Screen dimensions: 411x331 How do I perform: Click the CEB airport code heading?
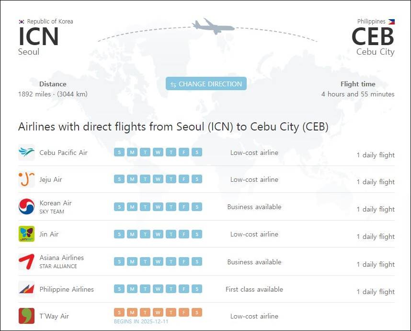373,36
